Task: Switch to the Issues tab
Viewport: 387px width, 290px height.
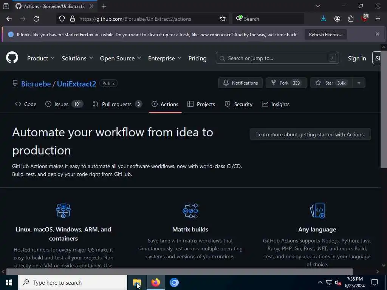Action: coord(64,104)
